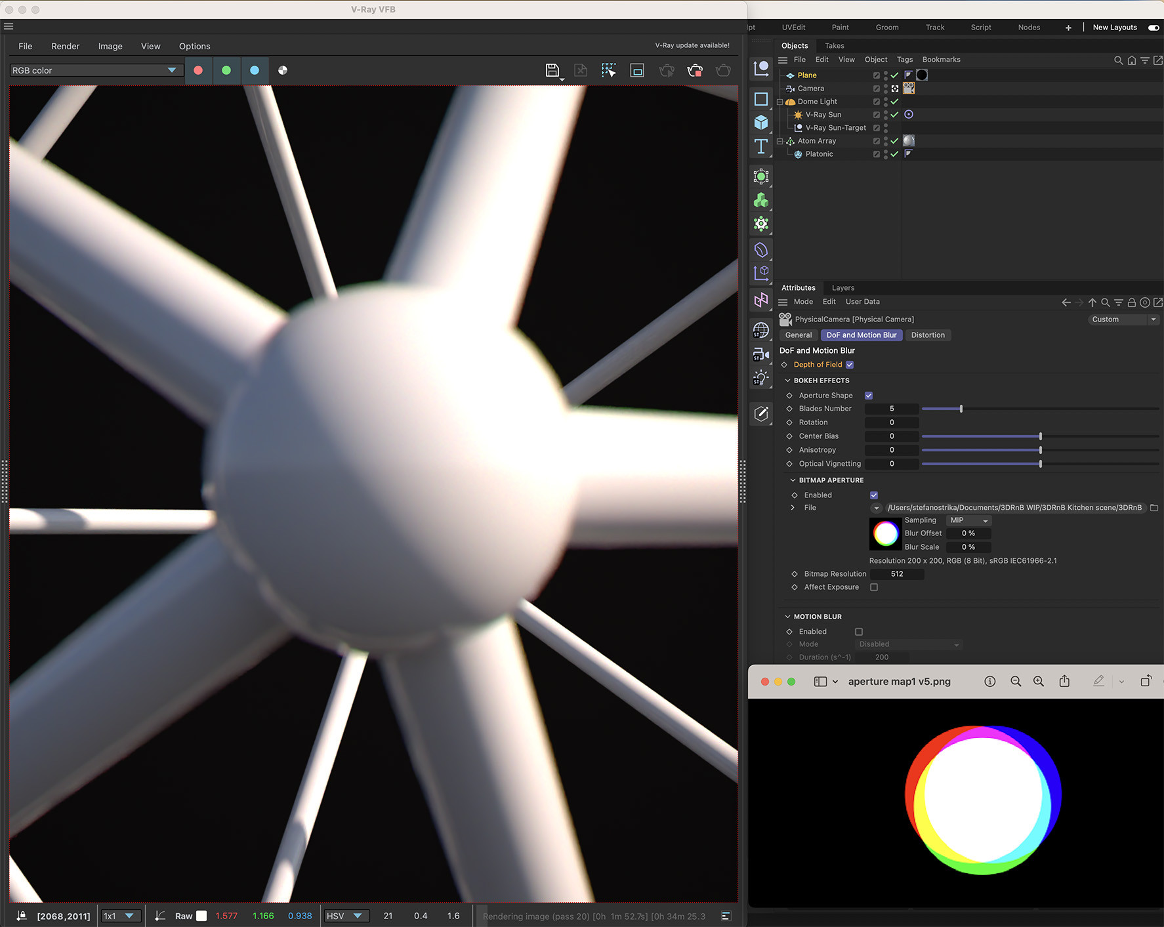Click the V-Ray Sun target tag
Image resolution: width=1164 pixels, height=927 pixels.
pyautogui.click(x=909, y=114)
